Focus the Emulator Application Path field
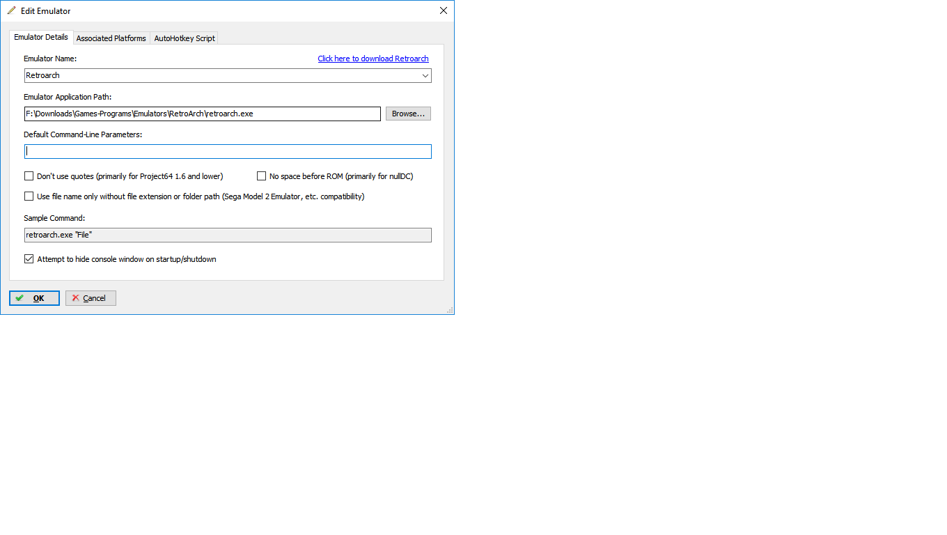Viewport: 947px width, 535px height. 203,114
